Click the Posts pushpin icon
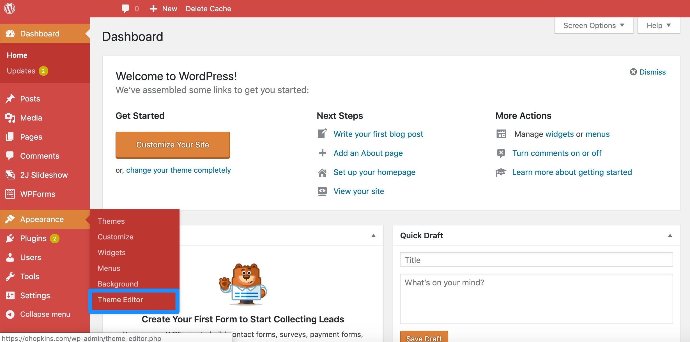 [x=10, y=99]
